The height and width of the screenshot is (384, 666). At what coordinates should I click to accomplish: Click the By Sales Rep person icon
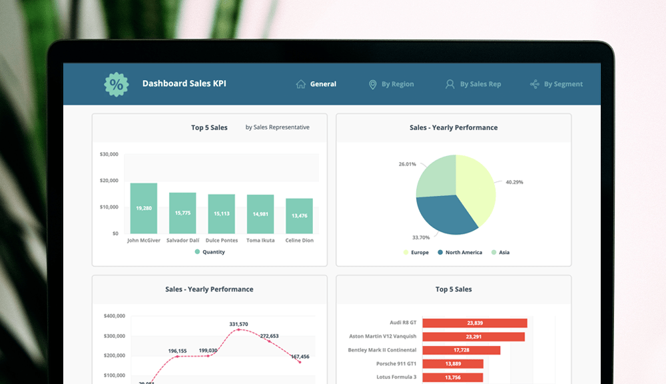click(x=450, y=84)
